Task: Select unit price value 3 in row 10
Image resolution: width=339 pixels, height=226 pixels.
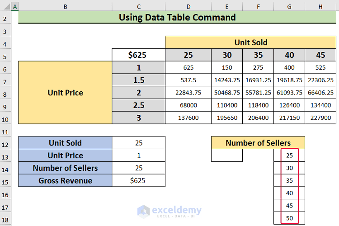Action: point(139,118)
